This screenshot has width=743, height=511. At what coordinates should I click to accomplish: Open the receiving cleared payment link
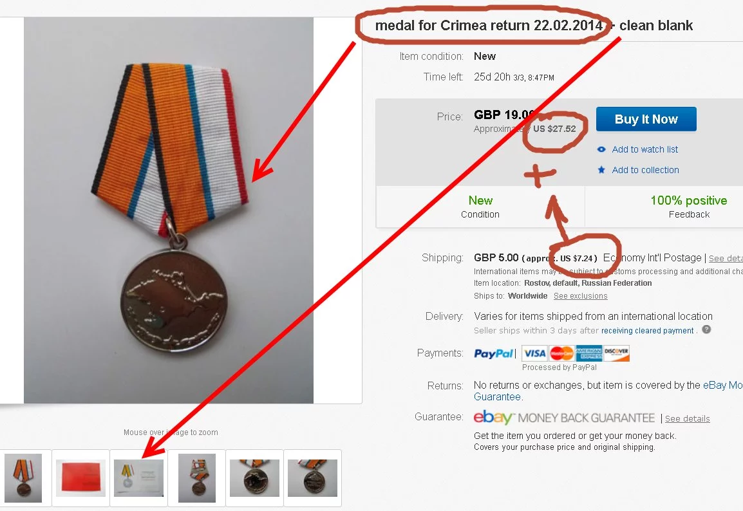click(647, 331)
